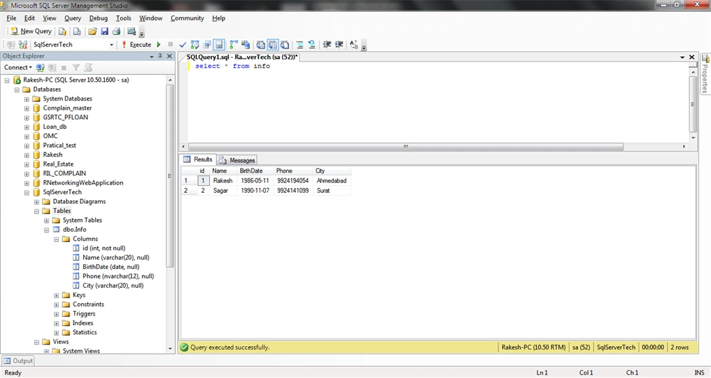This screenshot has width=711, height=378.
Task: Toggle auto-hide pin on Object Explorer
Action: (x=160, y=56)
